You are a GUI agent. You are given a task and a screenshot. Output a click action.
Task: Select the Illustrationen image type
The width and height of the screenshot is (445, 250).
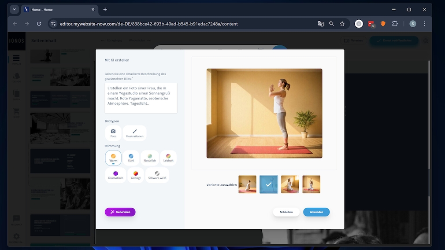(134, 133)
